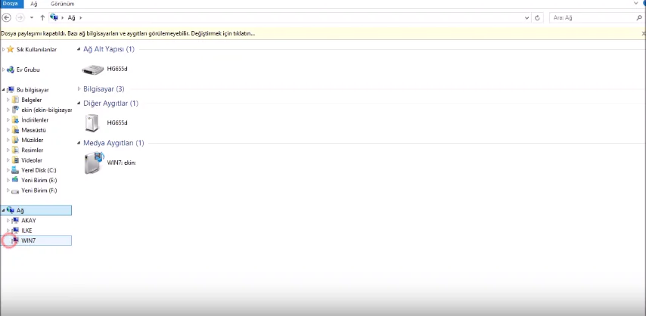Open Resimler folder in tree
Viewport: 646px width, 316px height.
click(32, 150)
